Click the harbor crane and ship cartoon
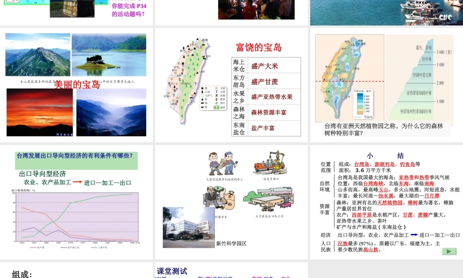This screenshot has width=463, height=278. click(270, 163)
